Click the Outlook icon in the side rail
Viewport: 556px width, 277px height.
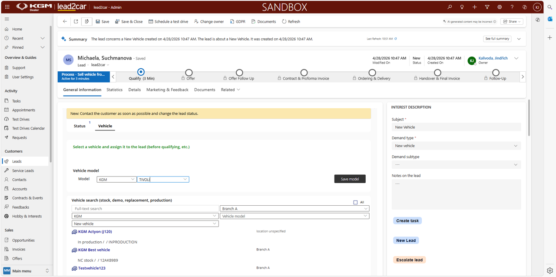(550, 19)
